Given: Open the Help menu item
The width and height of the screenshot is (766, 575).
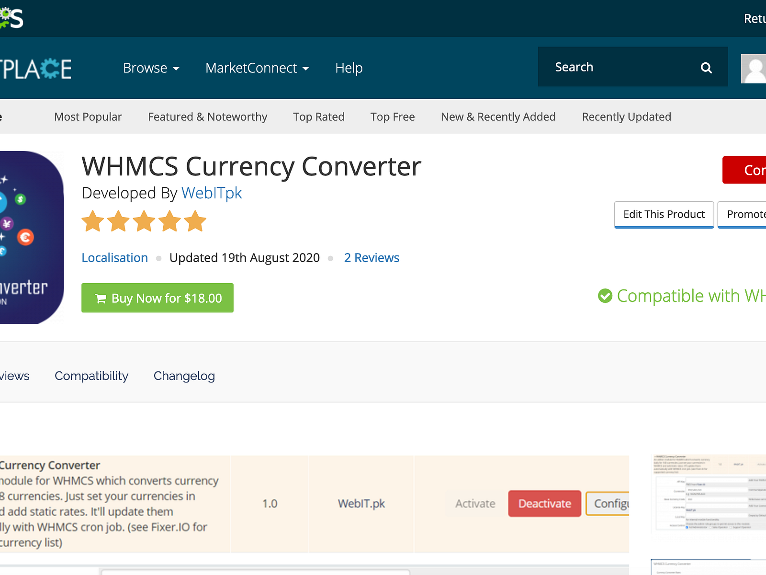Looking at the screenshot, I should click(x=349, y=68).
